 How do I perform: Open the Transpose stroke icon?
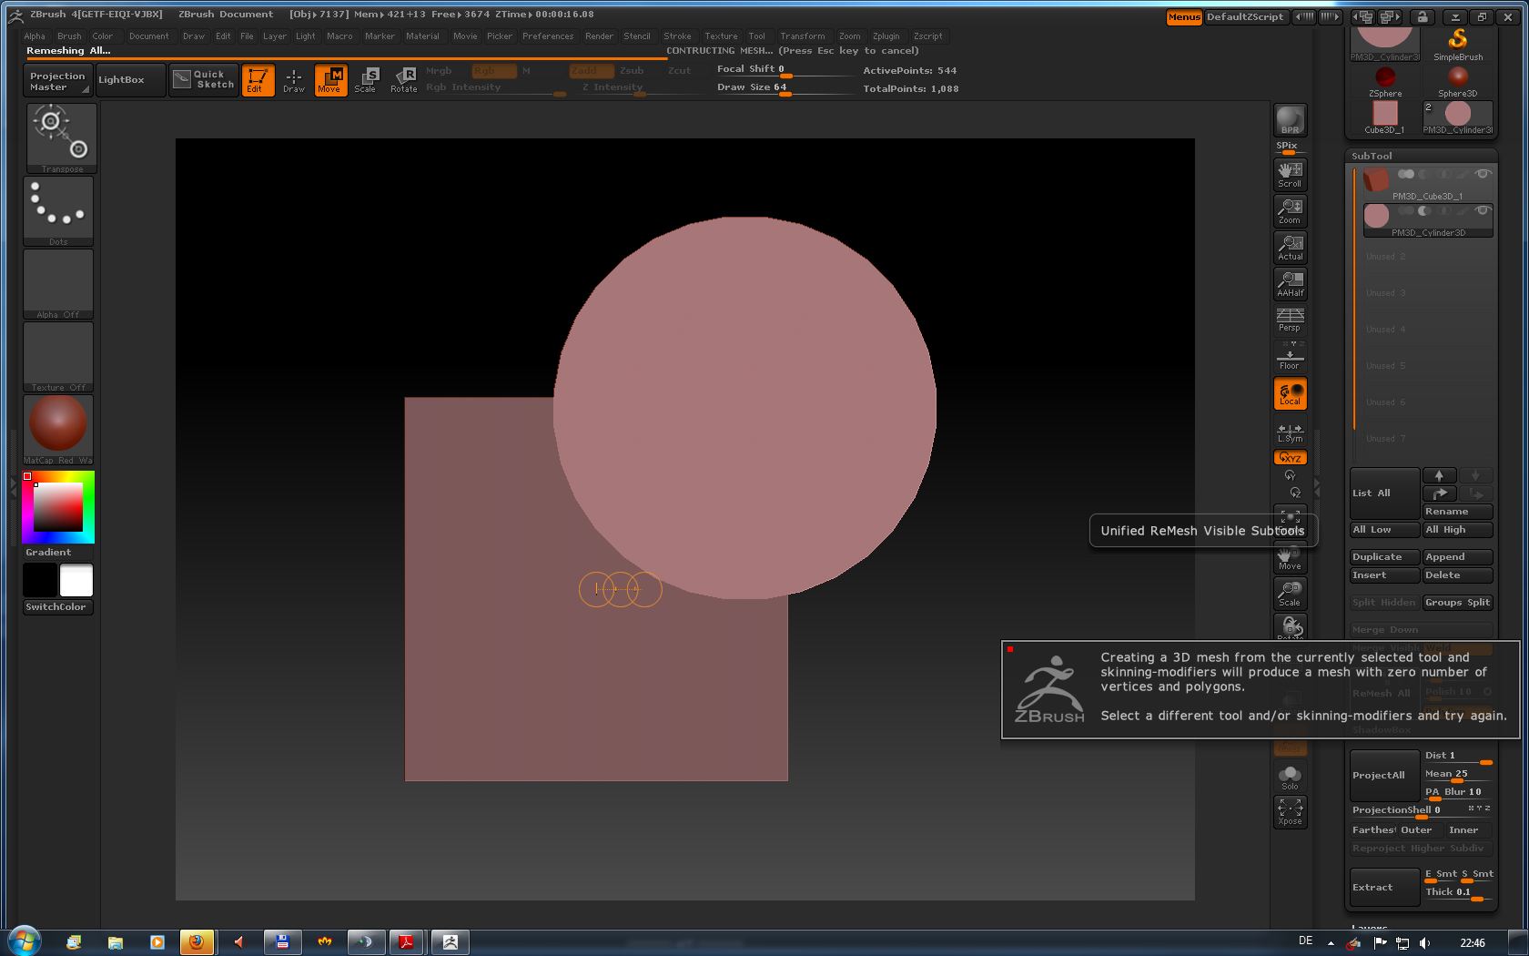pyautogui.click(x=61, y=137)
